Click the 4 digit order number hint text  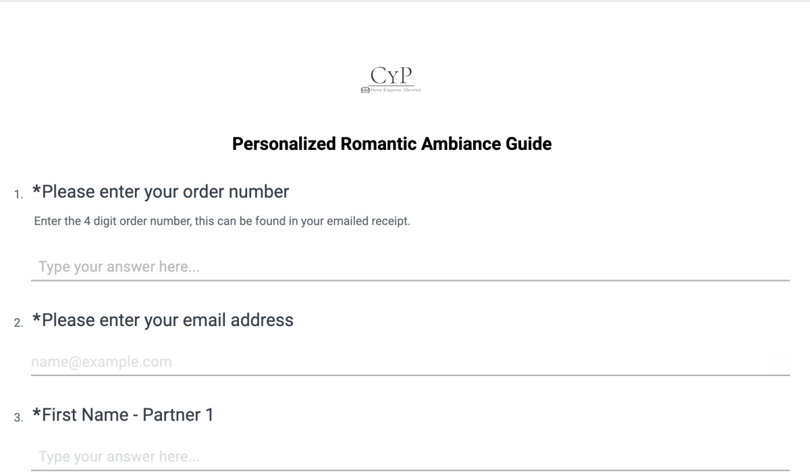[x=221, y=222]
